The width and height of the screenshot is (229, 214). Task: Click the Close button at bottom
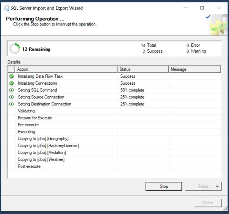pyautogui.click(x=207, y=203)
